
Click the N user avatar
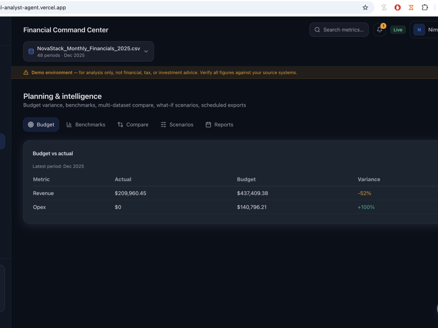419,30
